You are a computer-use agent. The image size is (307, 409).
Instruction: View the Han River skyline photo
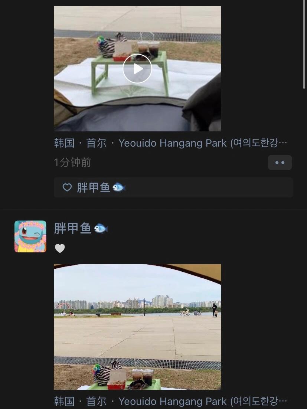coord(137,327)
